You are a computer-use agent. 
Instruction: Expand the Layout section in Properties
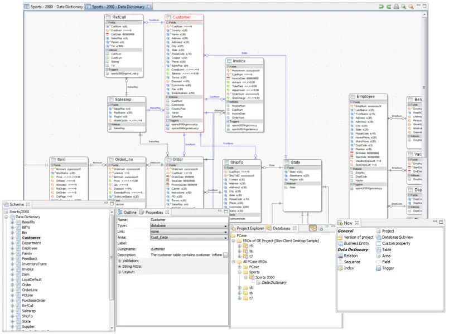(120, 272)
